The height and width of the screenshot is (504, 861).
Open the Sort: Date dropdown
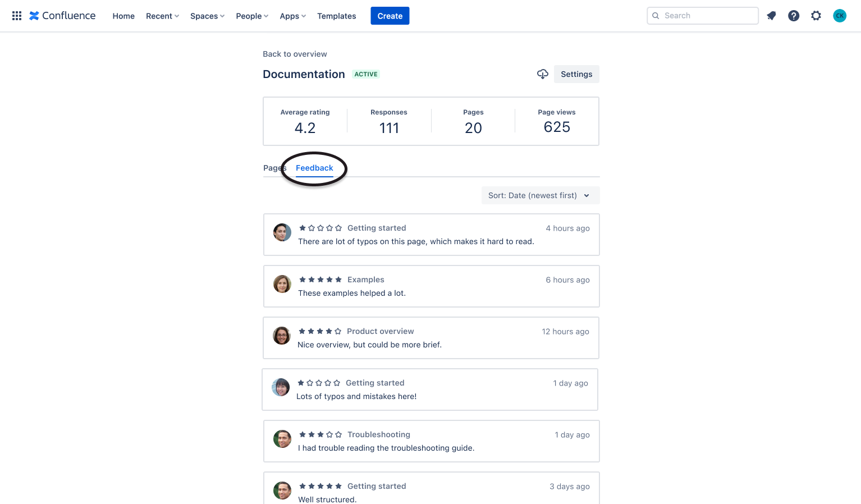(539, 195)
